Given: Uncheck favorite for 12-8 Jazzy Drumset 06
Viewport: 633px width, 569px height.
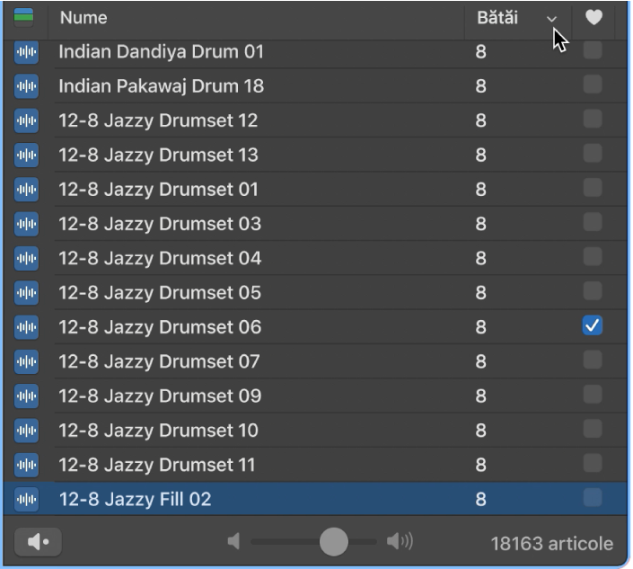Looking at the screenshot, I should pyautogui.click(x=593, y=326).
